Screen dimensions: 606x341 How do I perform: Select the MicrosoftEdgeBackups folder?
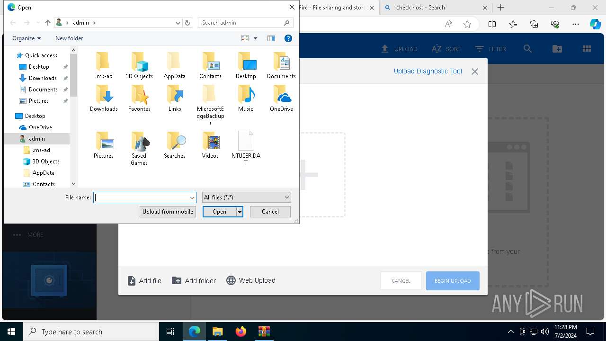(210, 105)
